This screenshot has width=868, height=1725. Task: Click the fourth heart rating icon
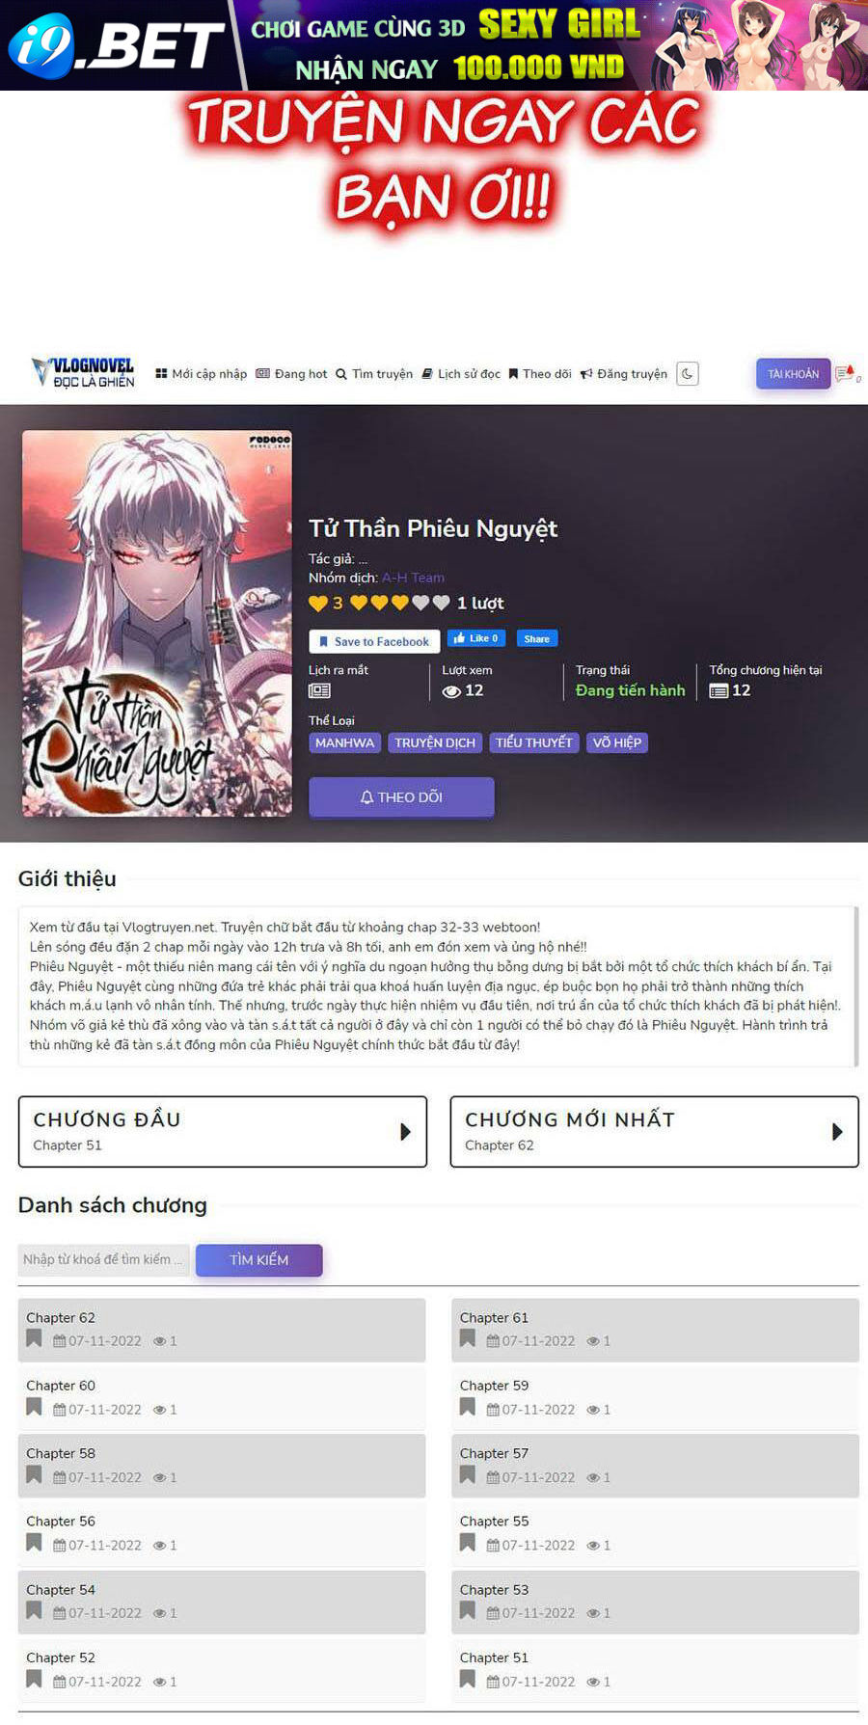pos(420,603)
